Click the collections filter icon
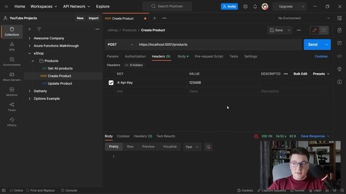Screen dimensions: 346x194 coord(39,29)
